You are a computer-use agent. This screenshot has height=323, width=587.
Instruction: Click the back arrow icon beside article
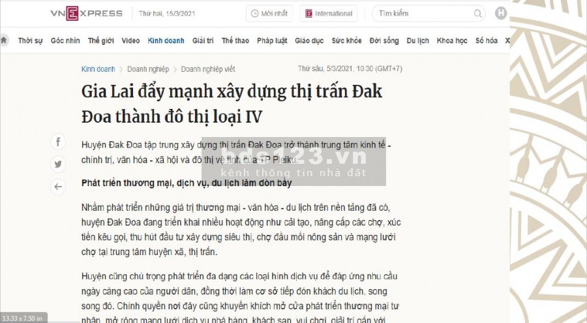(58, 187)
